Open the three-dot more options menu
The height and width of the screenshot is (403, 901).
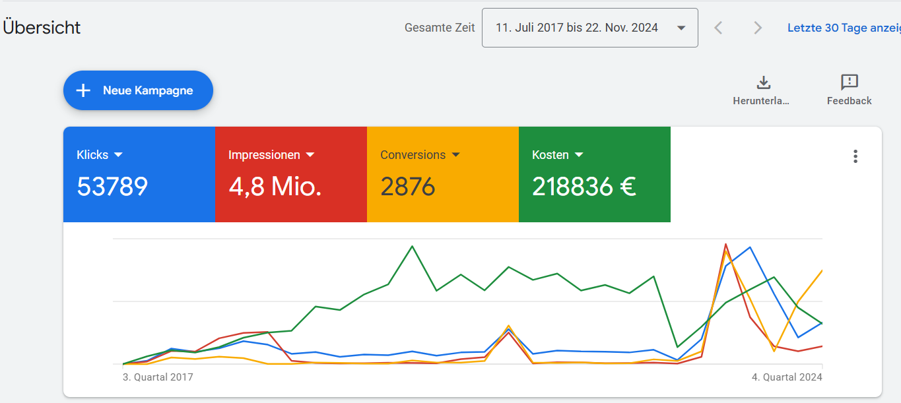pyautogui.click(x=855, y=156)
